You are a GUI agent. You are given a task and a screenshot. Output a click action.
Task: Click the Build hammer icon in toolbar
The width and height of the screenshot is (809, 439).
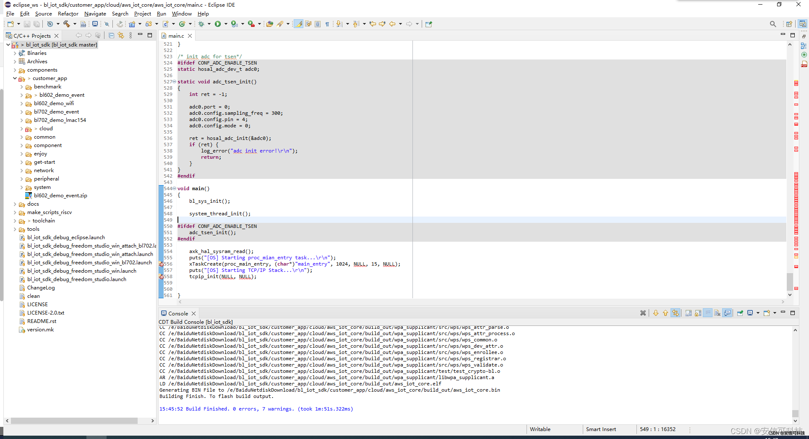coord(66,24)
